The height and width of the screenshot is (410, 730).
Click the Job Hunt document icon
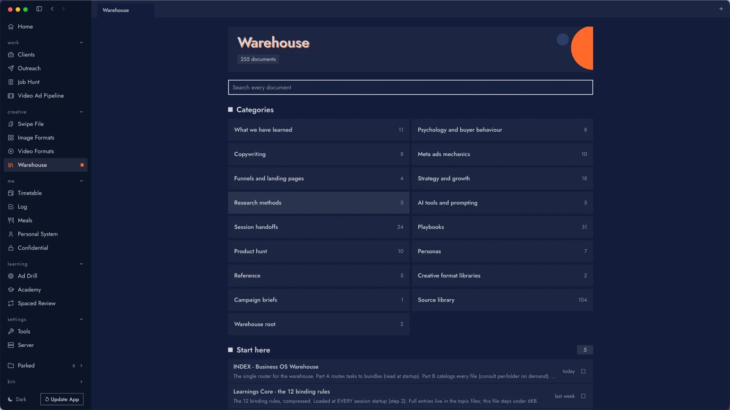click(11, 82)
